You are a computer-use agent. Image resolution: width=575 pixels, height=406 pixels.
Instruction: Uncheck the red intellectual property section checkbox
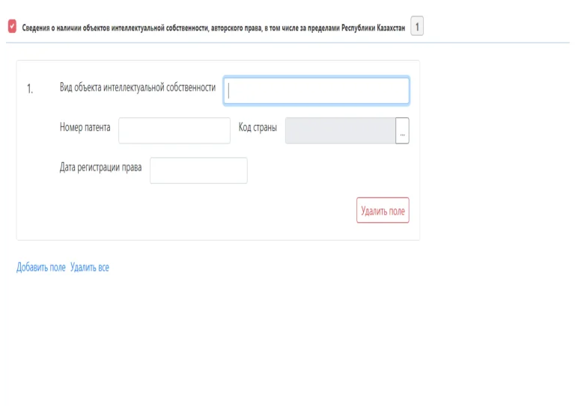pyautogui.click(x=12, y=26)
